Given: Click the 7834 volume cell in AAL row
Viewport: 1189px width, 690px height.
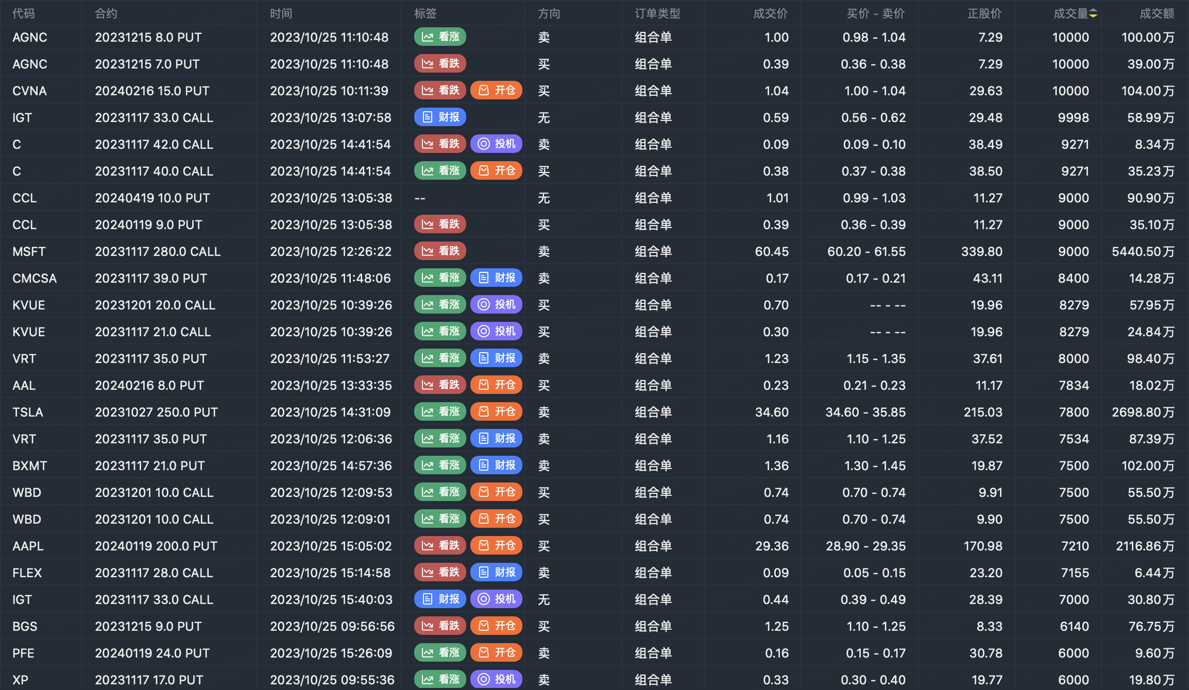Looking at the screenshot, I should 1074,385.
